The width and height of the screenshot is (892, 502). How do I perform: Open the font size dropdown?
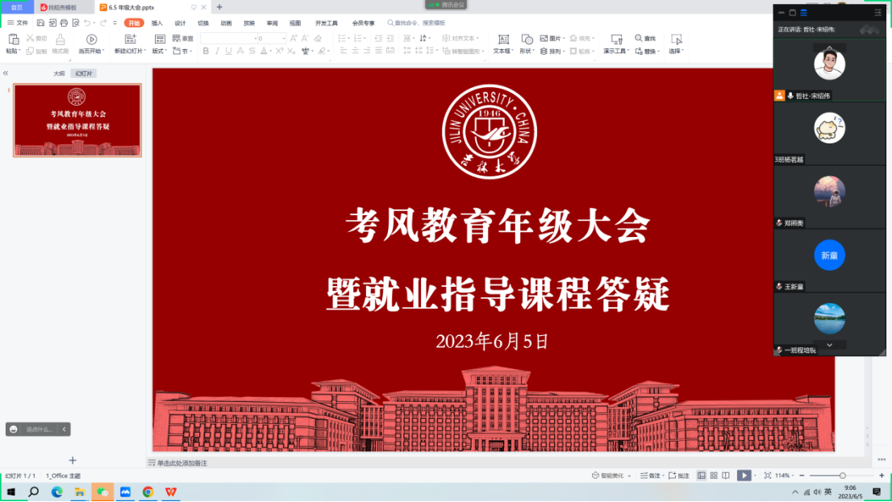(x=284, y=38)
